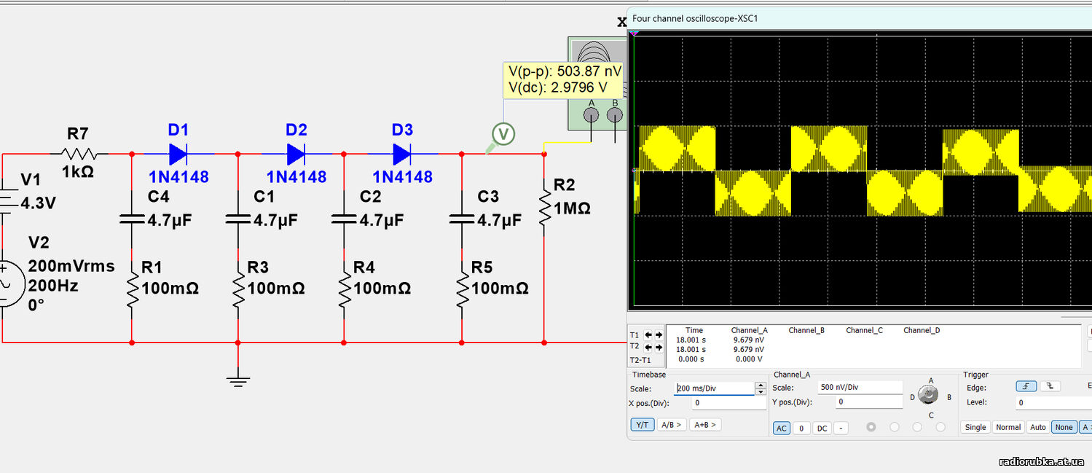Move cursor T2 left with arrow
Image resolution: width=1092 pixels, height=473 pixels.
(x=648, y=347)
